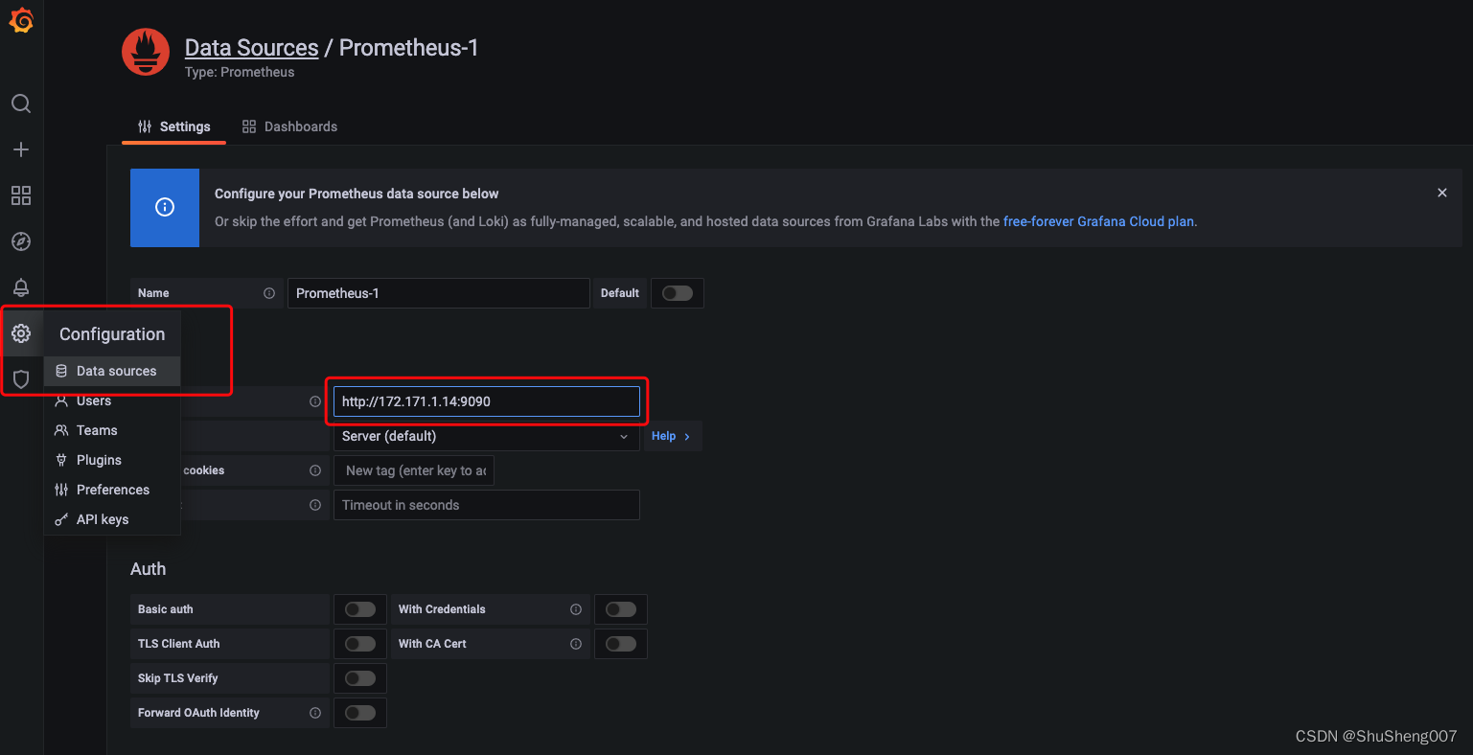Click the New tag cookies input
The width and height of the screenshot is (1473, 755).
click(x=414, y=470)
